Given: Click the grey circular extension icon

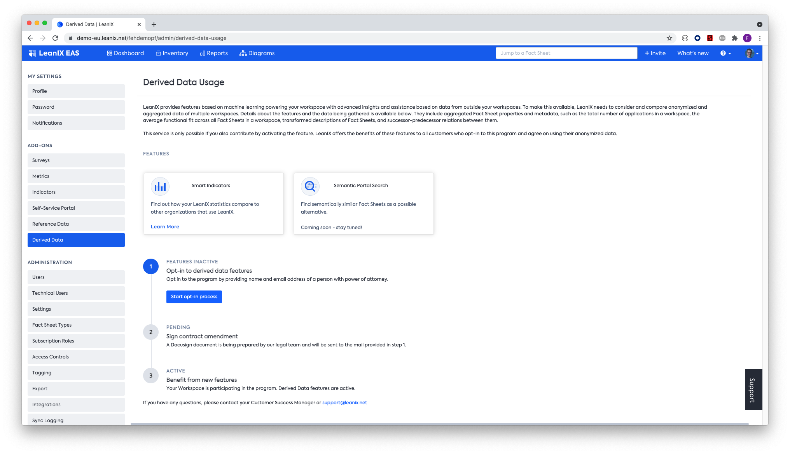Looking at the screenshot, I should [685, 38].
